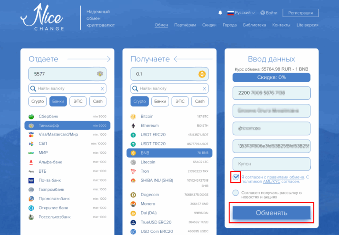Select Bitcoin coin icon
Image resolution: width=339 pixels, height=235 pixels.
133,117
